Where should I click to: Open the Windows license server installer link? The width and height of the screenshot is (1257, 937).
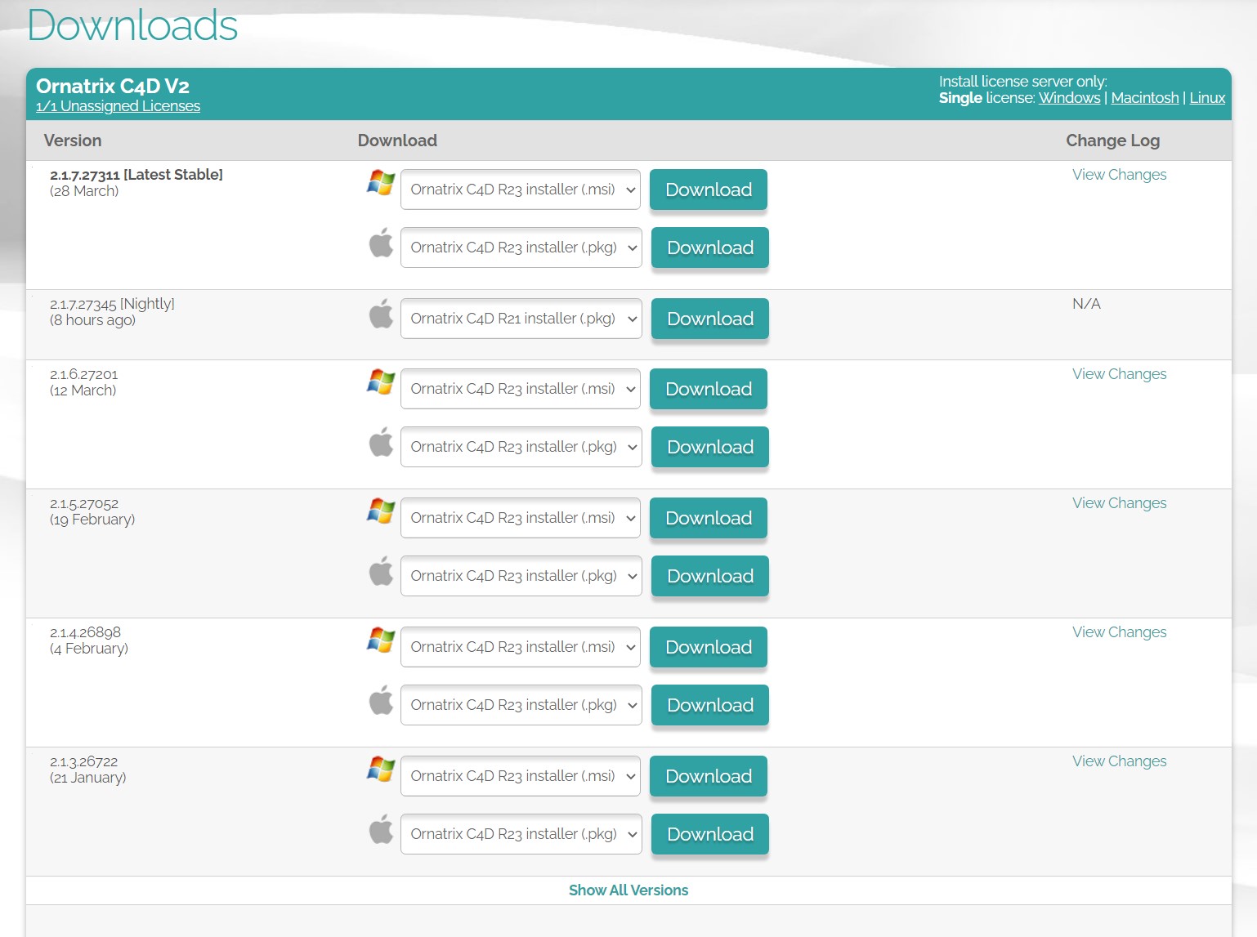pos(1069,98)
